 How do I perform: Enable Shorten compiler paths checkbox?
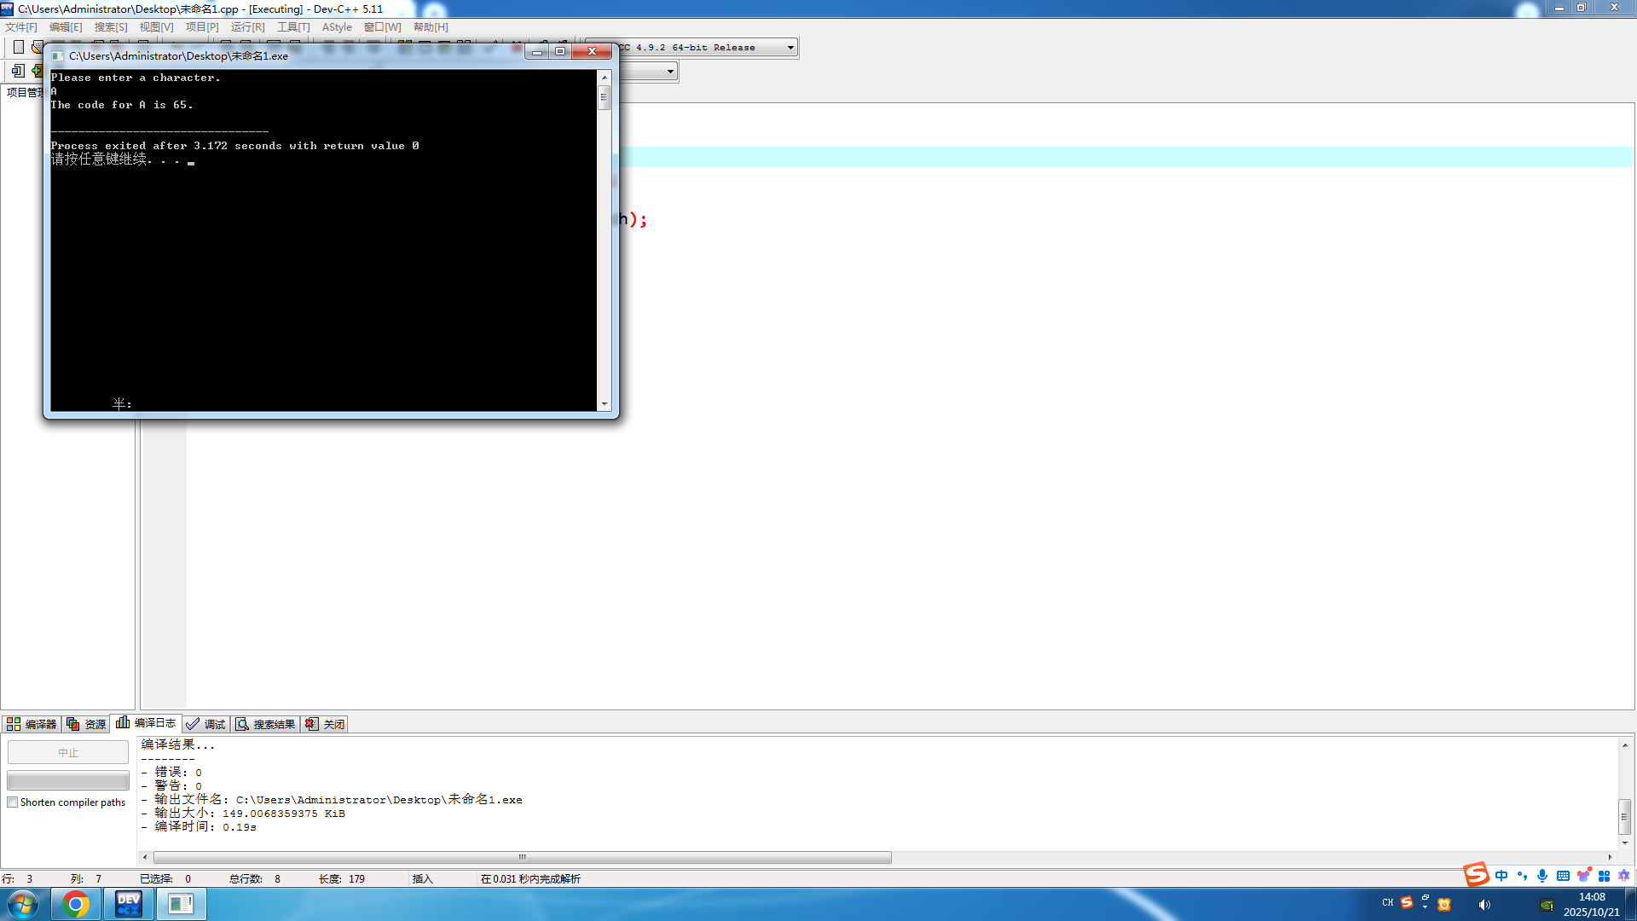13,802
